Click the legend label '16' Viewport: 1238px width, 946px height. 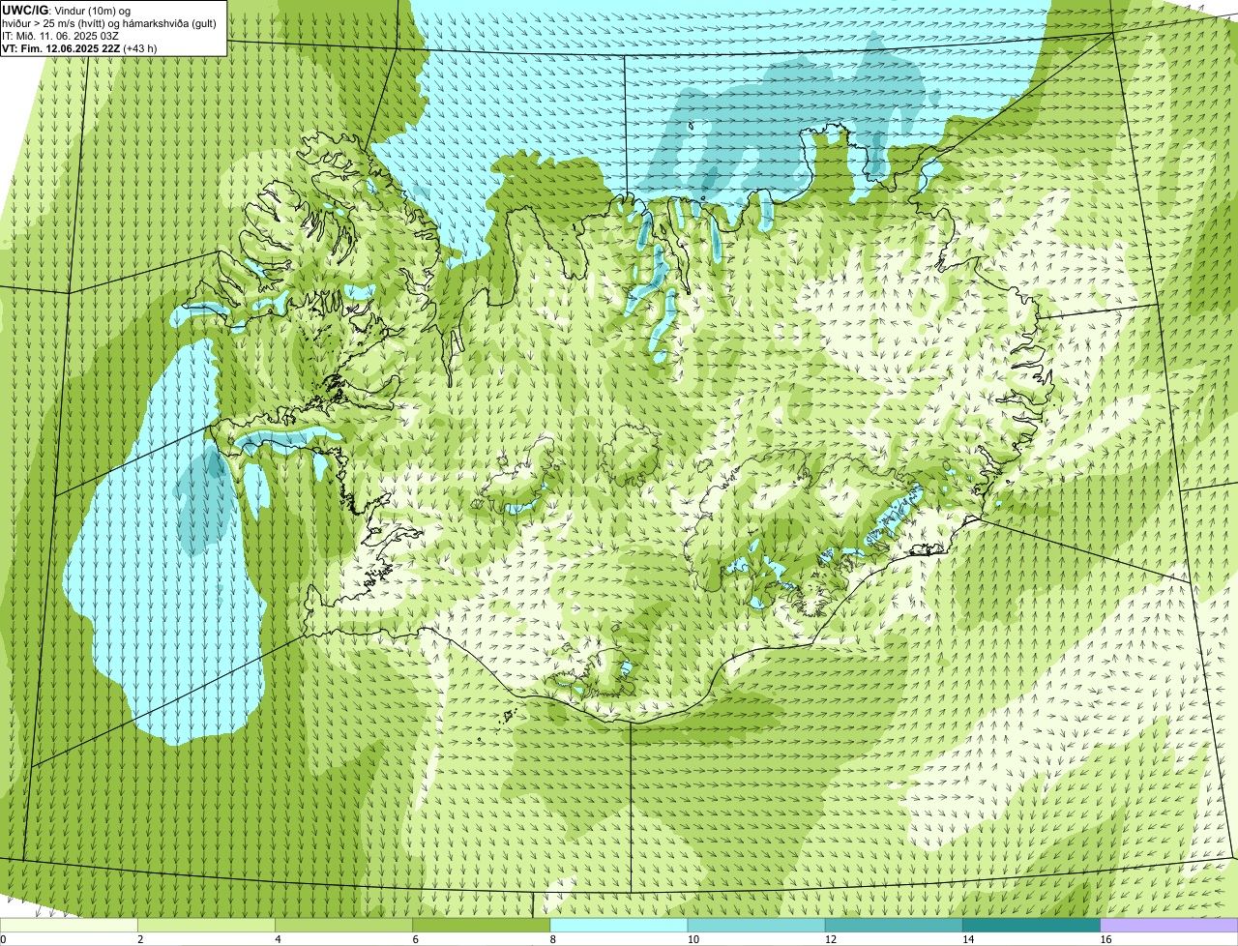(1105, 939)
